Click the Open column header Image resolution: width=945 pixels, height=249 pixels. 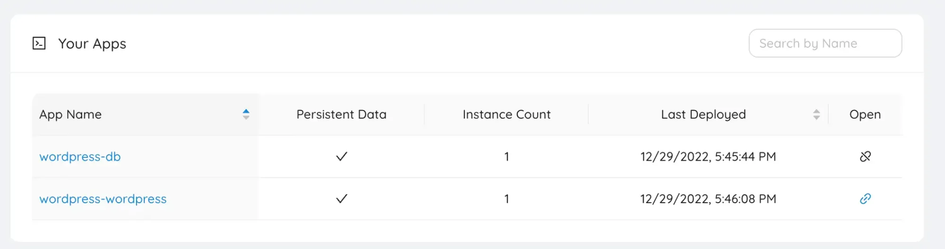865,114
